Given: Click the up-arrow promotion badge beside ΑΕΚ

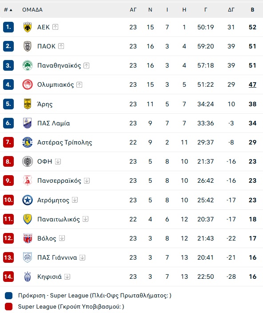Looking at the screenshot, I should point(55,27).
